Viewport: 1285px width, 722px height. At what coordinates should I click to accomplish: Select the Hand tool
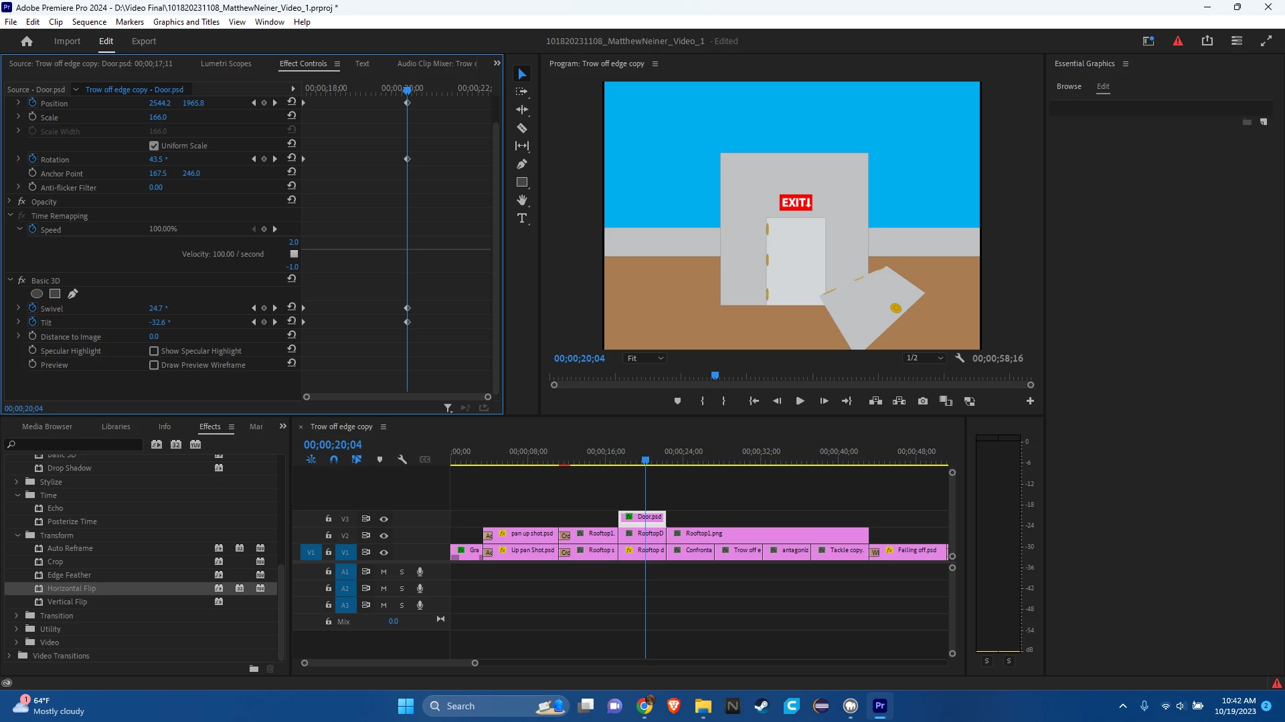click(x=522, y=200)
